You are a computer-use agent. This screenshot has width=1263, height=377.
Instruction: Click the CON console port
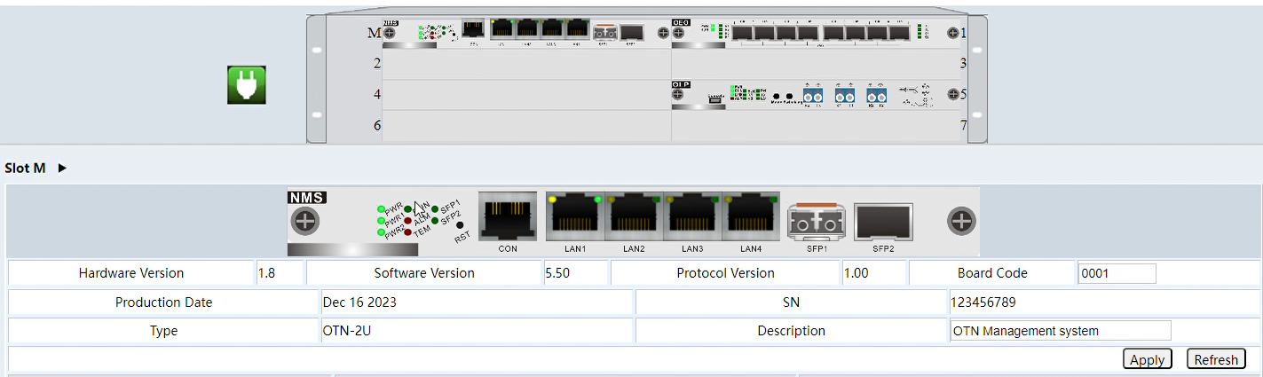click(507, 216)
